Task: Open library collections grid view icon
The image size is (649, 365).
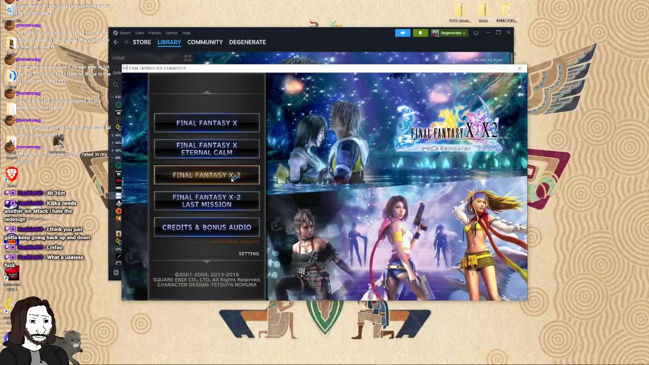Action: tap(188, 58)
